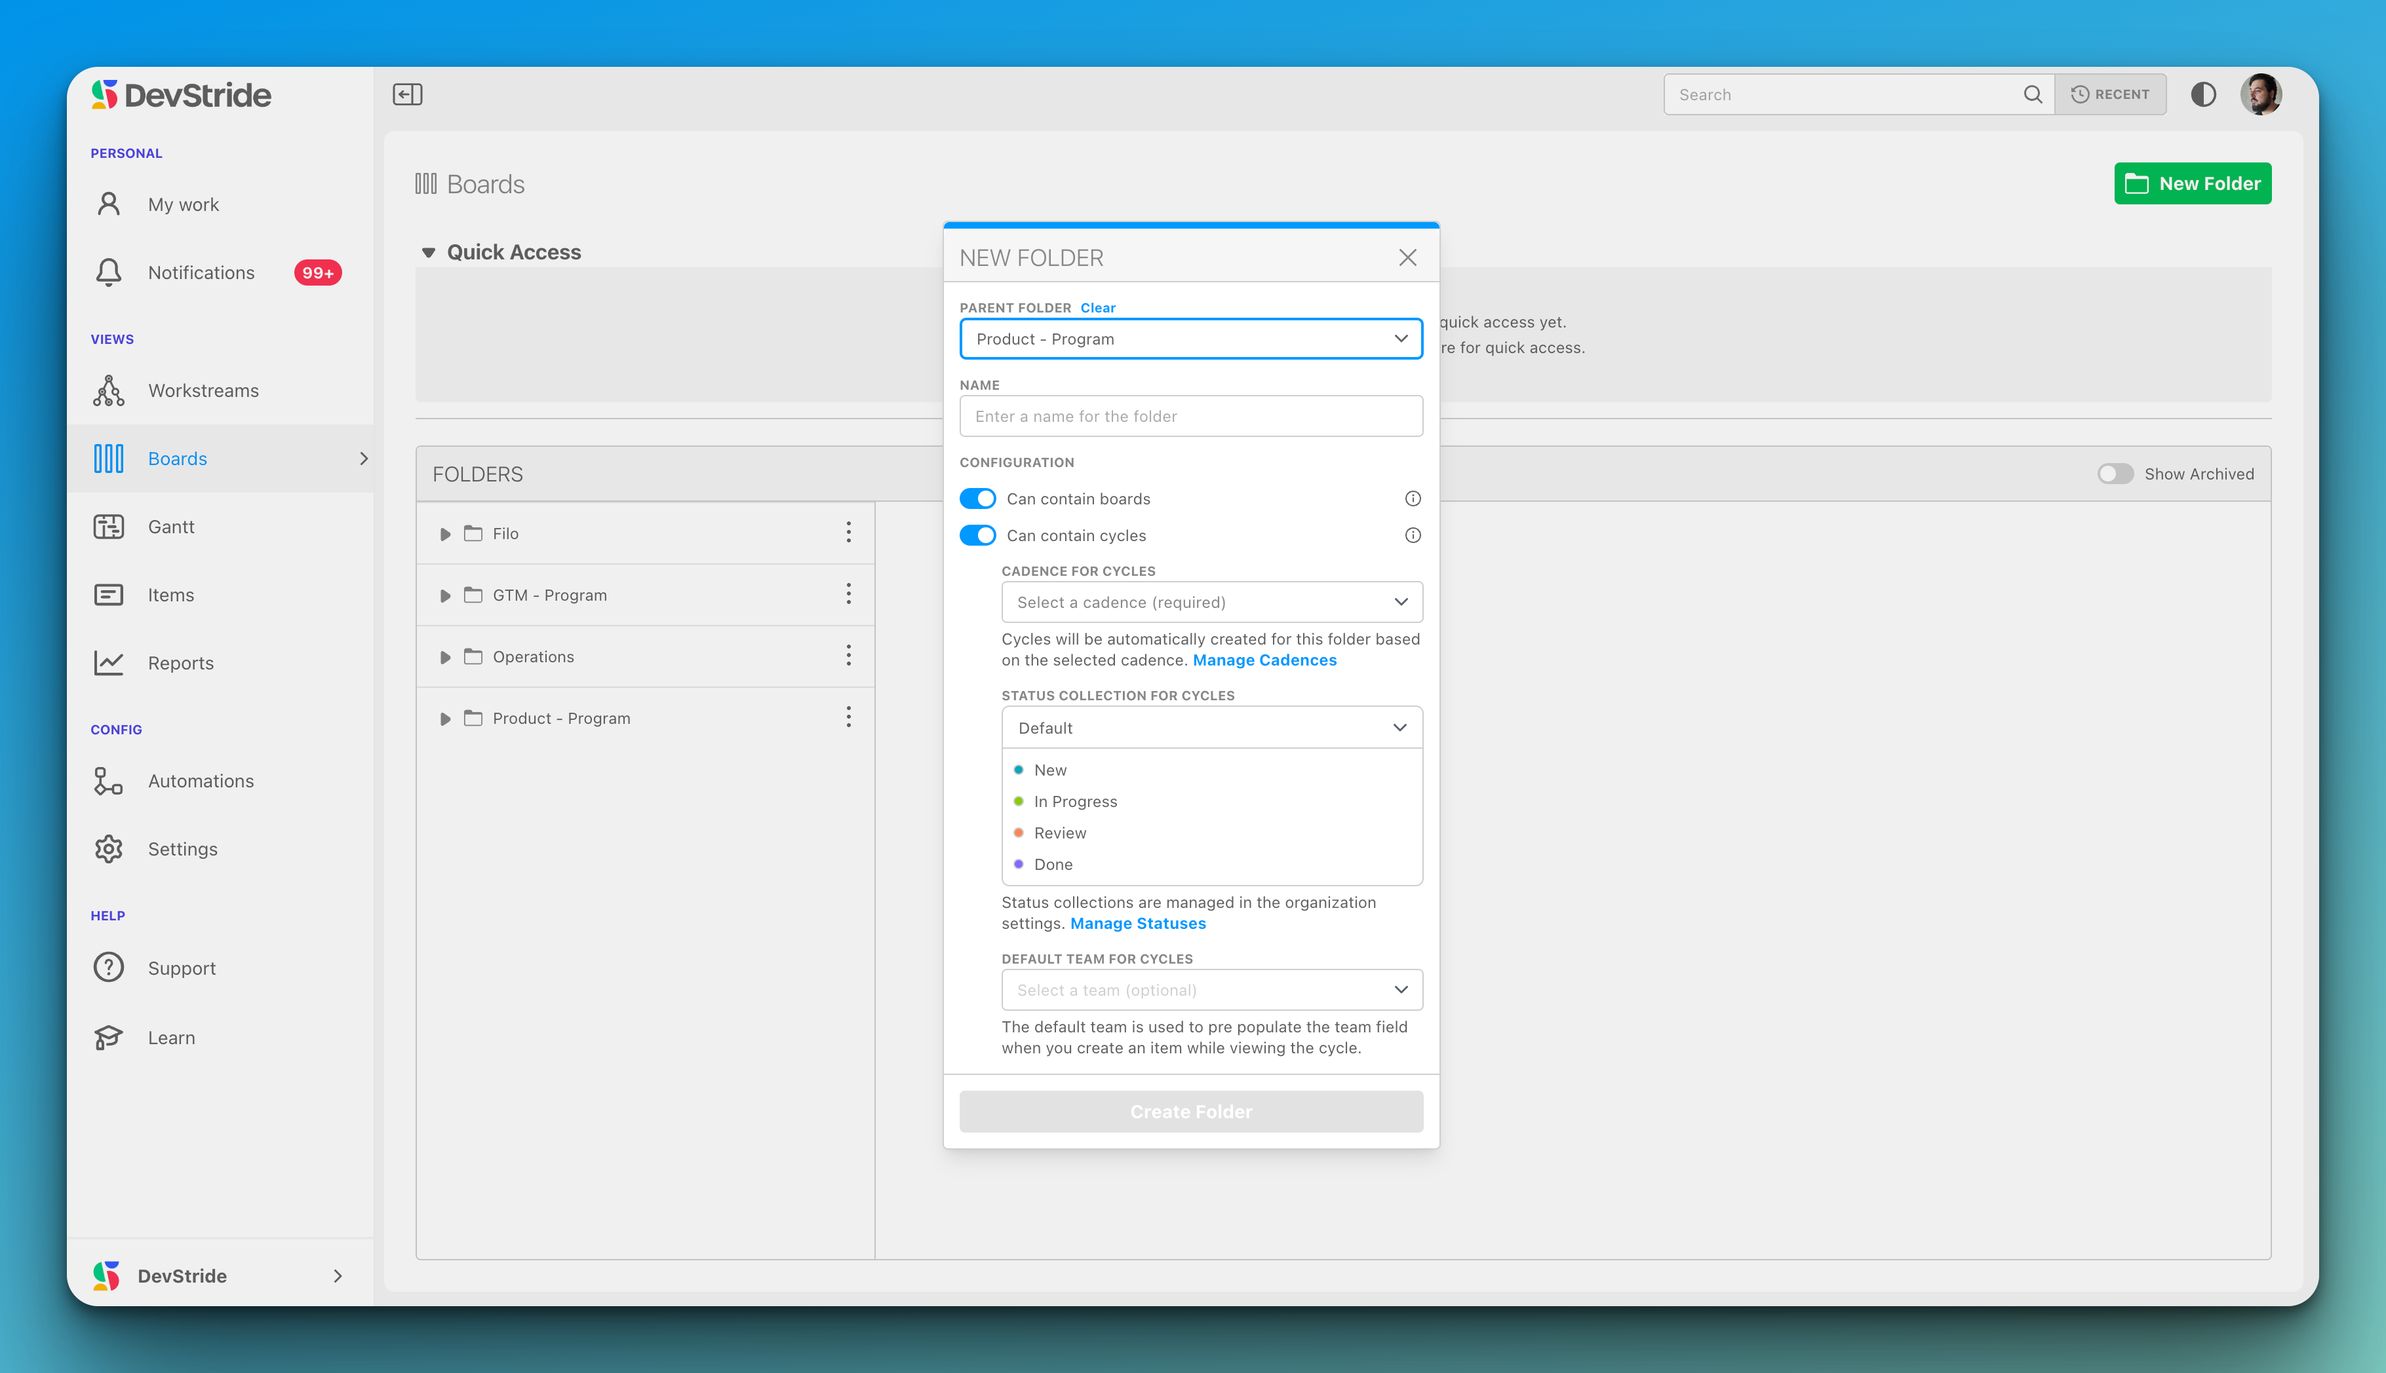
Task: Click the search magnifier icon
Action: tap(2032, 94)
